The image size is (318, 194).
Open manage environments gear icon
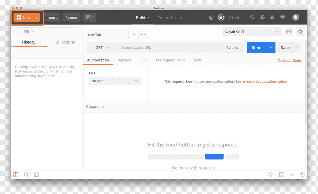[x=300, y=32]
